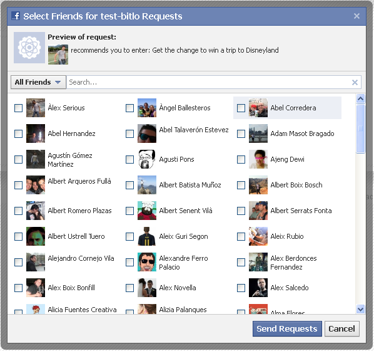Click Agusti Pons cartoon avatar
374x351 pixels.
coord(147,159)
